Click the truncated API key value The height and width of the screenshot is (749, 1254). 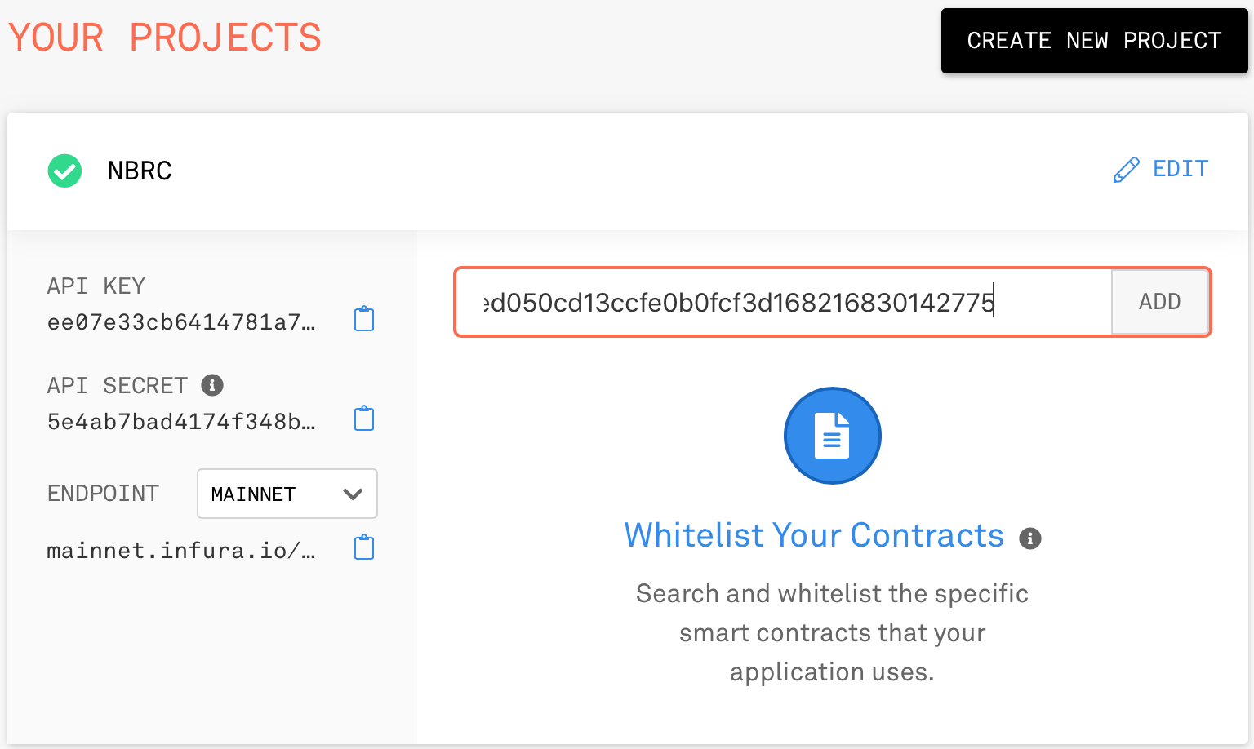tap(181, 322)
